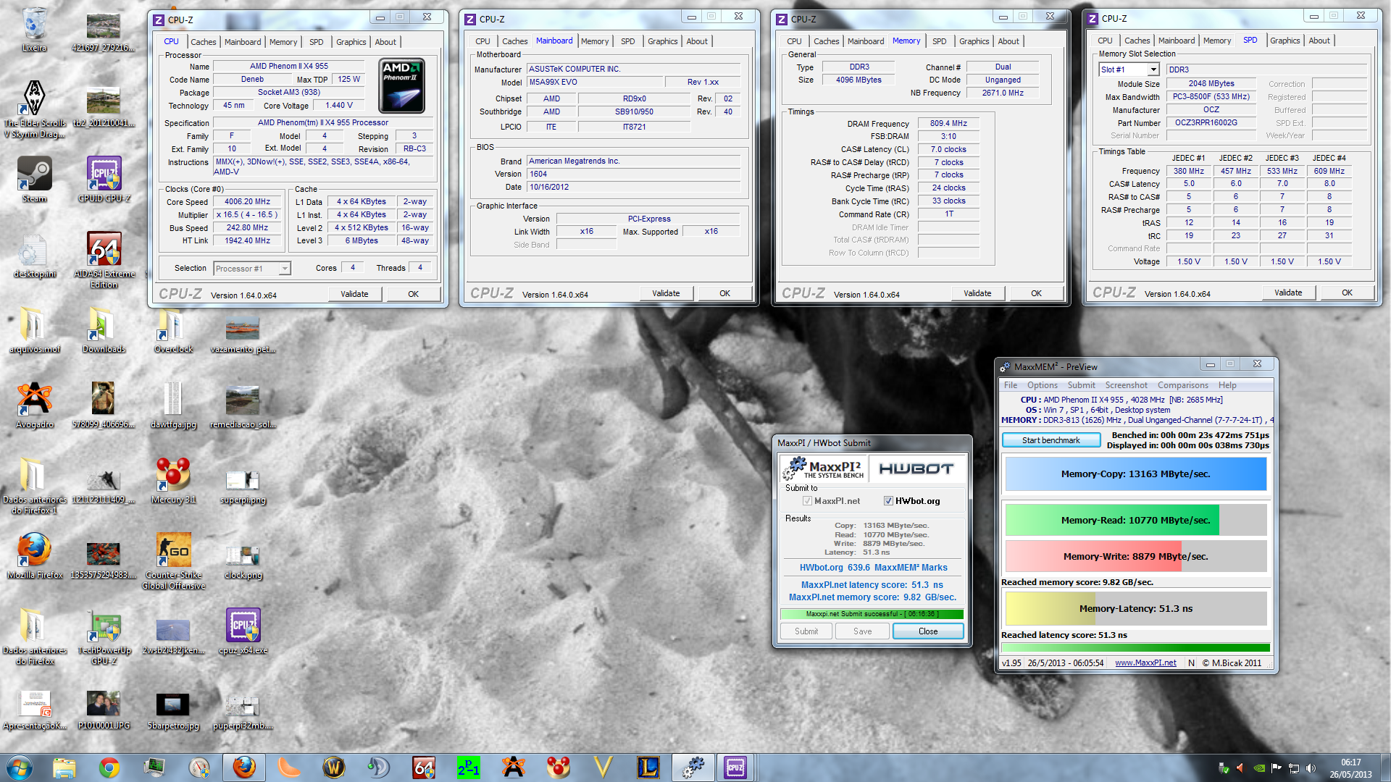The image size is (1391, 782).
Task: Open cpuz_x64.exe desktop file
Action: (x=243, y=631)
